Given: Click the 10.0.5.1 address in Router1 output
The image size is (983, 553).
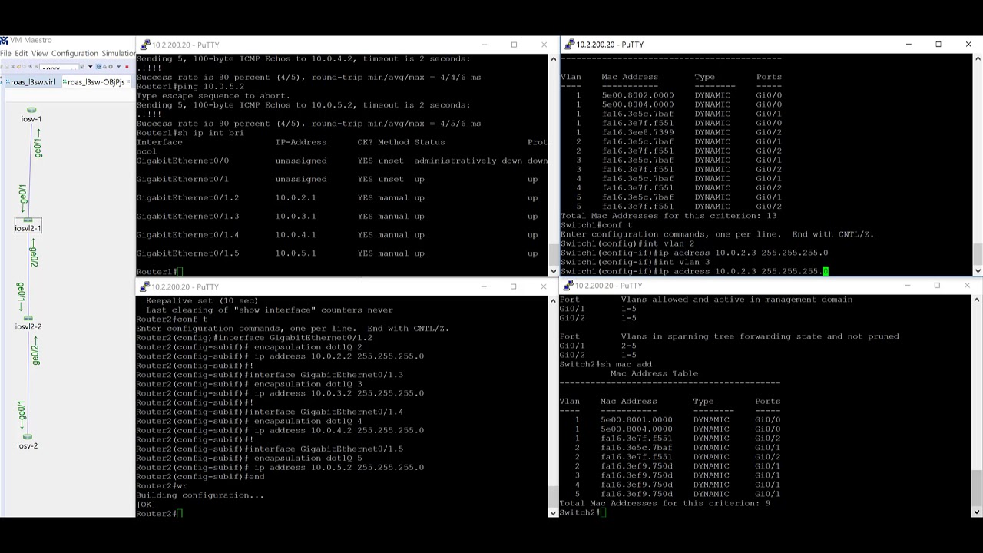Looking at the screenshot, I should click(296, 253).
